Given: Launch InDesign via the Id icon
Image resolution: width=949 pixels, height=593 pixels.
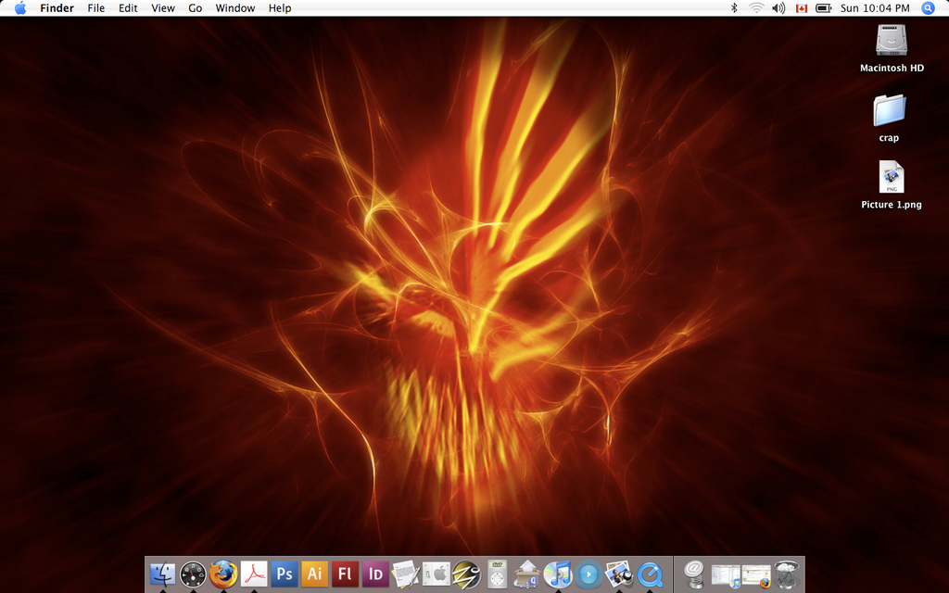Looking at the screenshot, I should [x=376, y=574].
